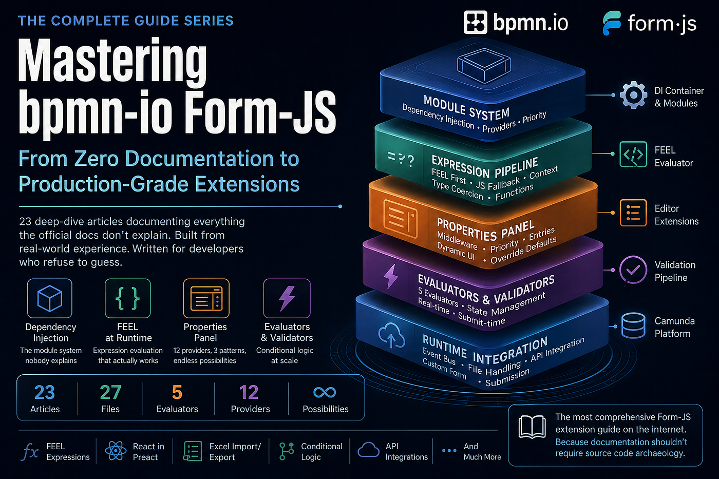Click the "23 deep-dive articles" intro paragraph
719x479 pixels.
(132, 242)
